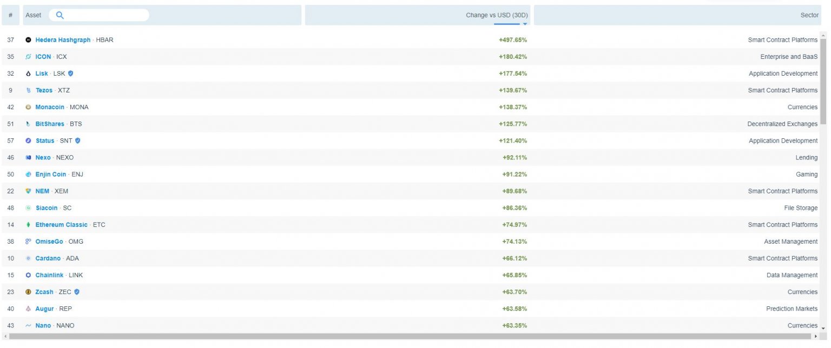This screenshot has height=348, width=831.
Task: Click the verified badge next to Zcash ZEC
Action: 77,291
